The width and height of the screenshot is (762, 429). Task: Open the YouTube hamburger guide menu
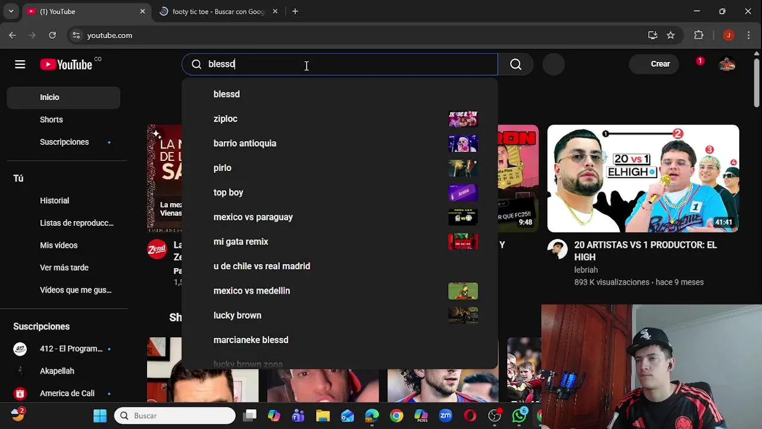(x=20, y=64)
